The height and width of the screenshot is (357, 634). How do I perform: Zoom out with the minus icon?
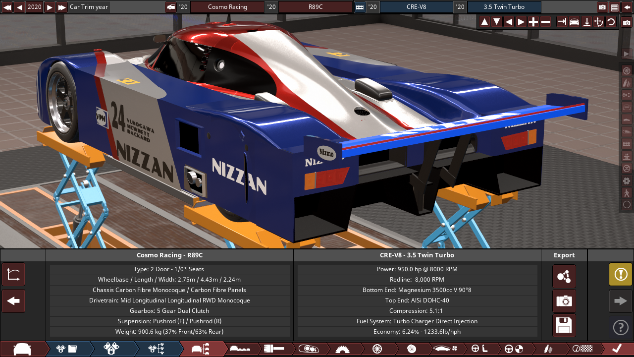[x=546, y=22]
